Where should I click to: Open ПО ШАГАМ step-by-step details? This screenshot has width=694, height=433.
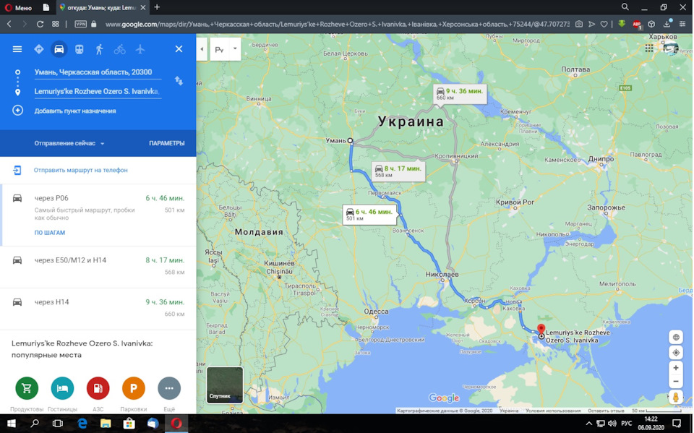coord(50,233)
